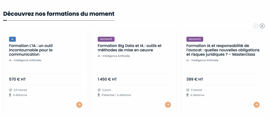Select the blue IA tag badge
This screenshot has width=270, height=119.
[x=12, y=39]
